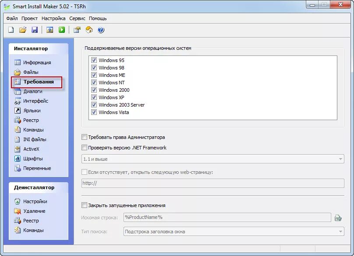The width and height of the screenshot is (354, 256).
Task: Open installer Команды section
Action: coord(29,130)
